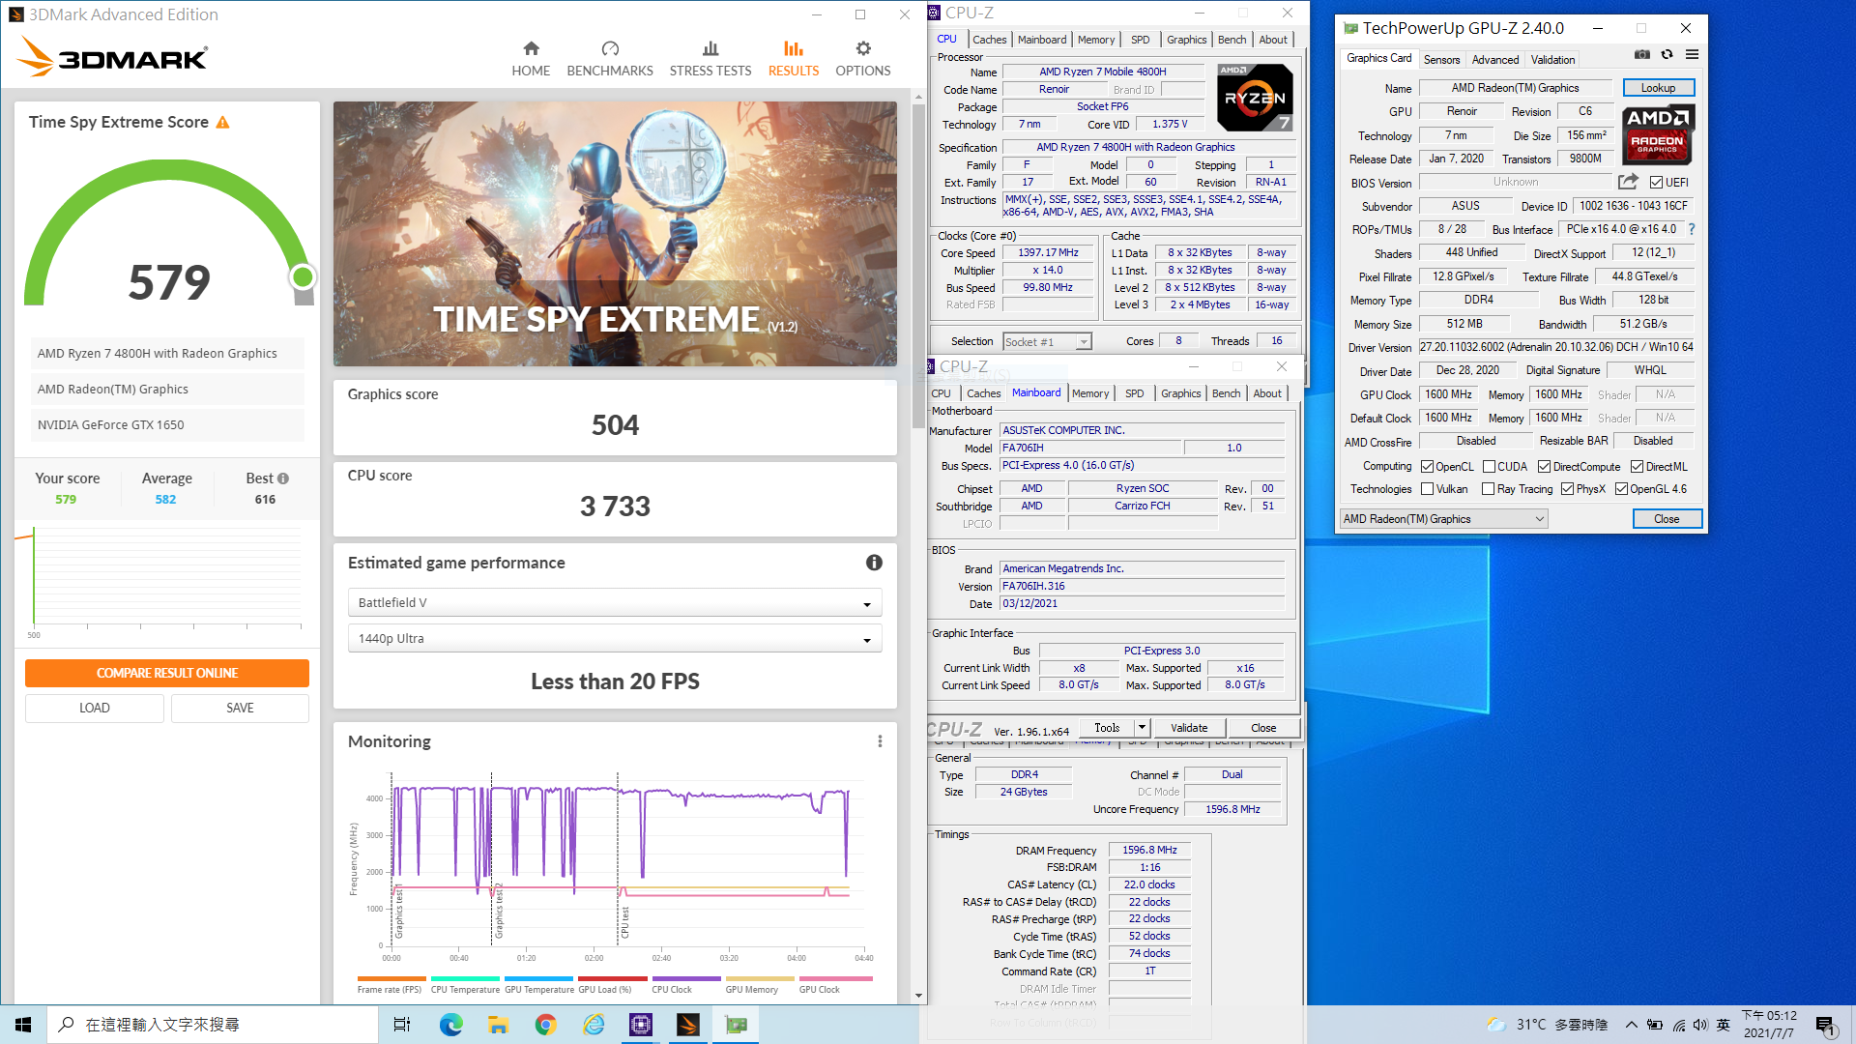Screen dimensions: 1856x1044
Task: Open Bench tab in top CPU-Z window
Action: click(x=1232, y=40)
